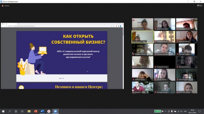Click the microphone tray icon
This screenshot has width=204, height=114.
172,111
